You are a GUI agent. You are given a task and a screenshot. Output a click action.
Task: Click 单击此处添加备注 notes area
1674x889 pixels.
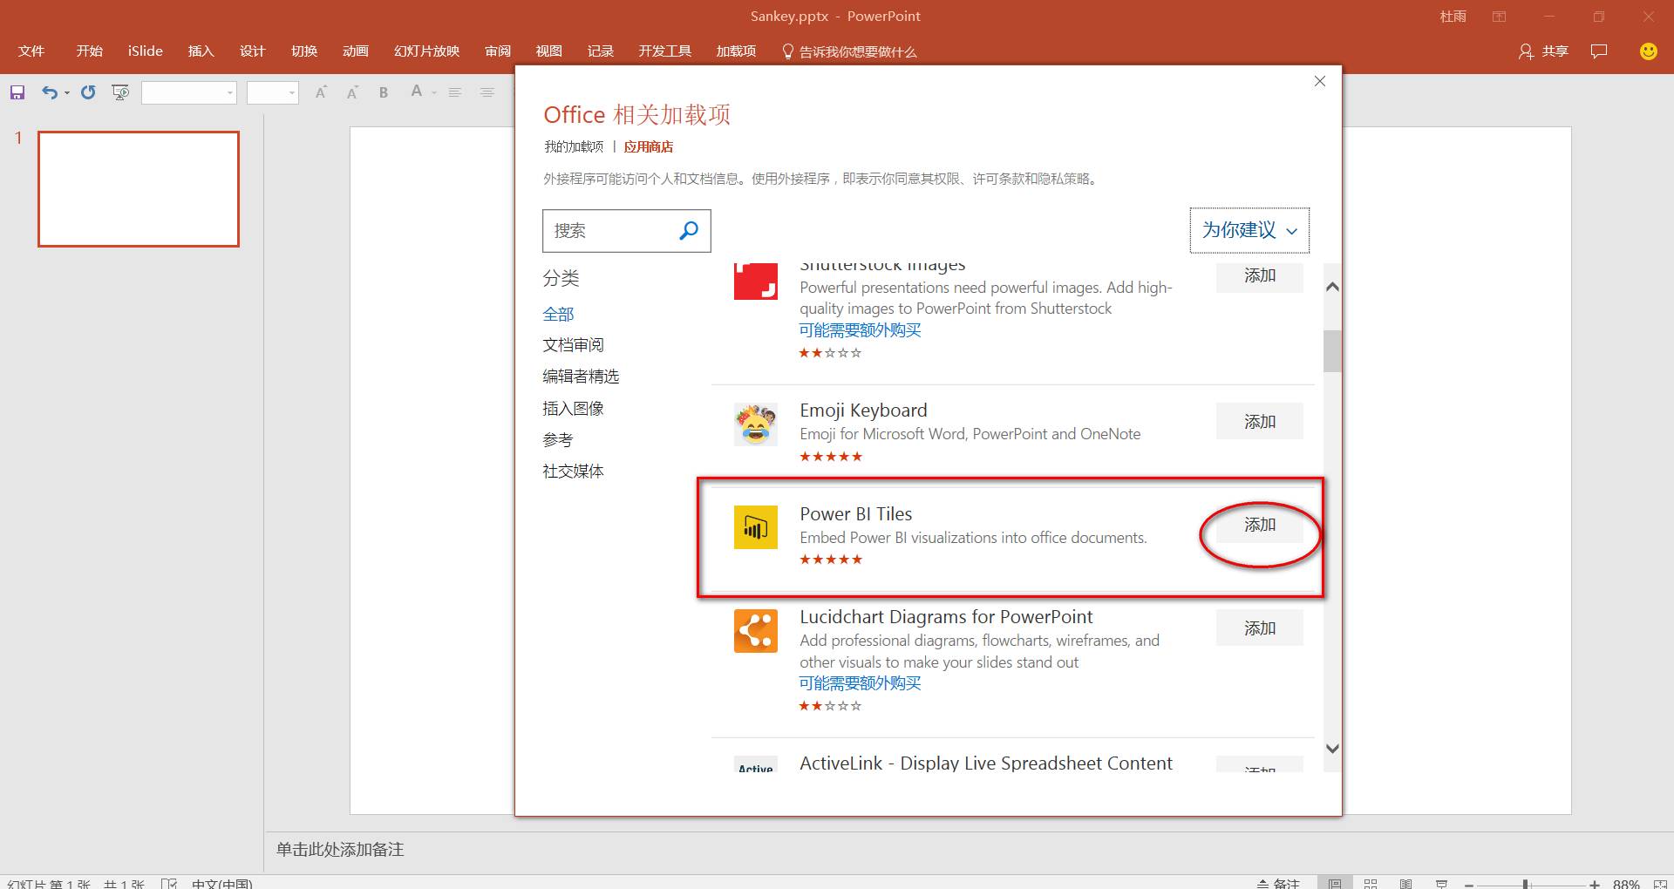(x=340, y=850)
